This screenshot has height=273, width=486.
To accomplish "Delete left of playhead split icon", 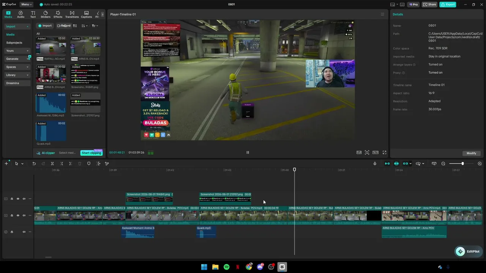I will point(62,163).
